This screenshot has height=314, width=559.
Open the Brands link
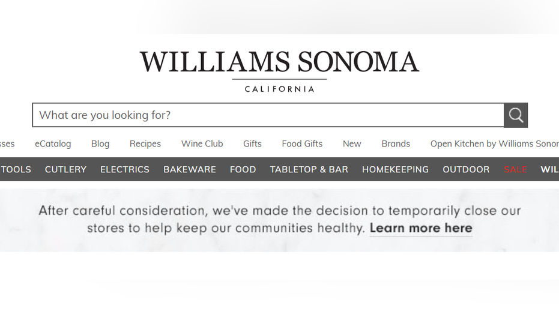(x=396, y=143)
